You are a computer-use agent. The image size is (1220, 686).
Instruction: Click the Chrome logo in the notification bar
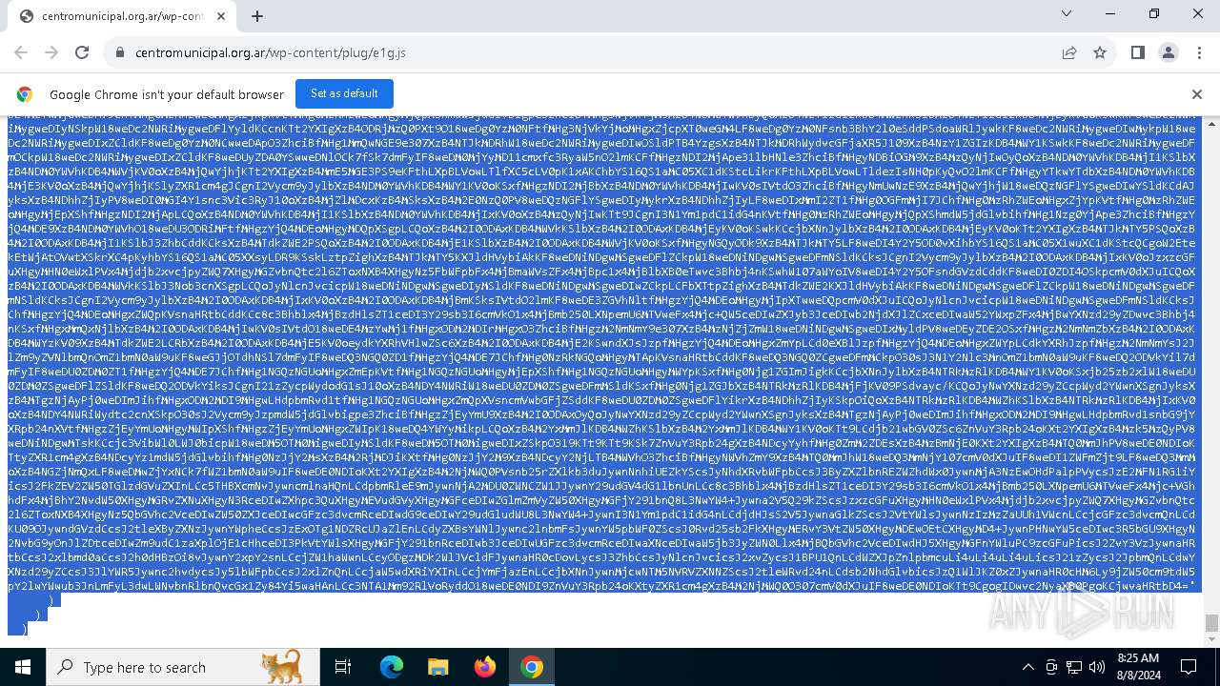tap(25, 94)
